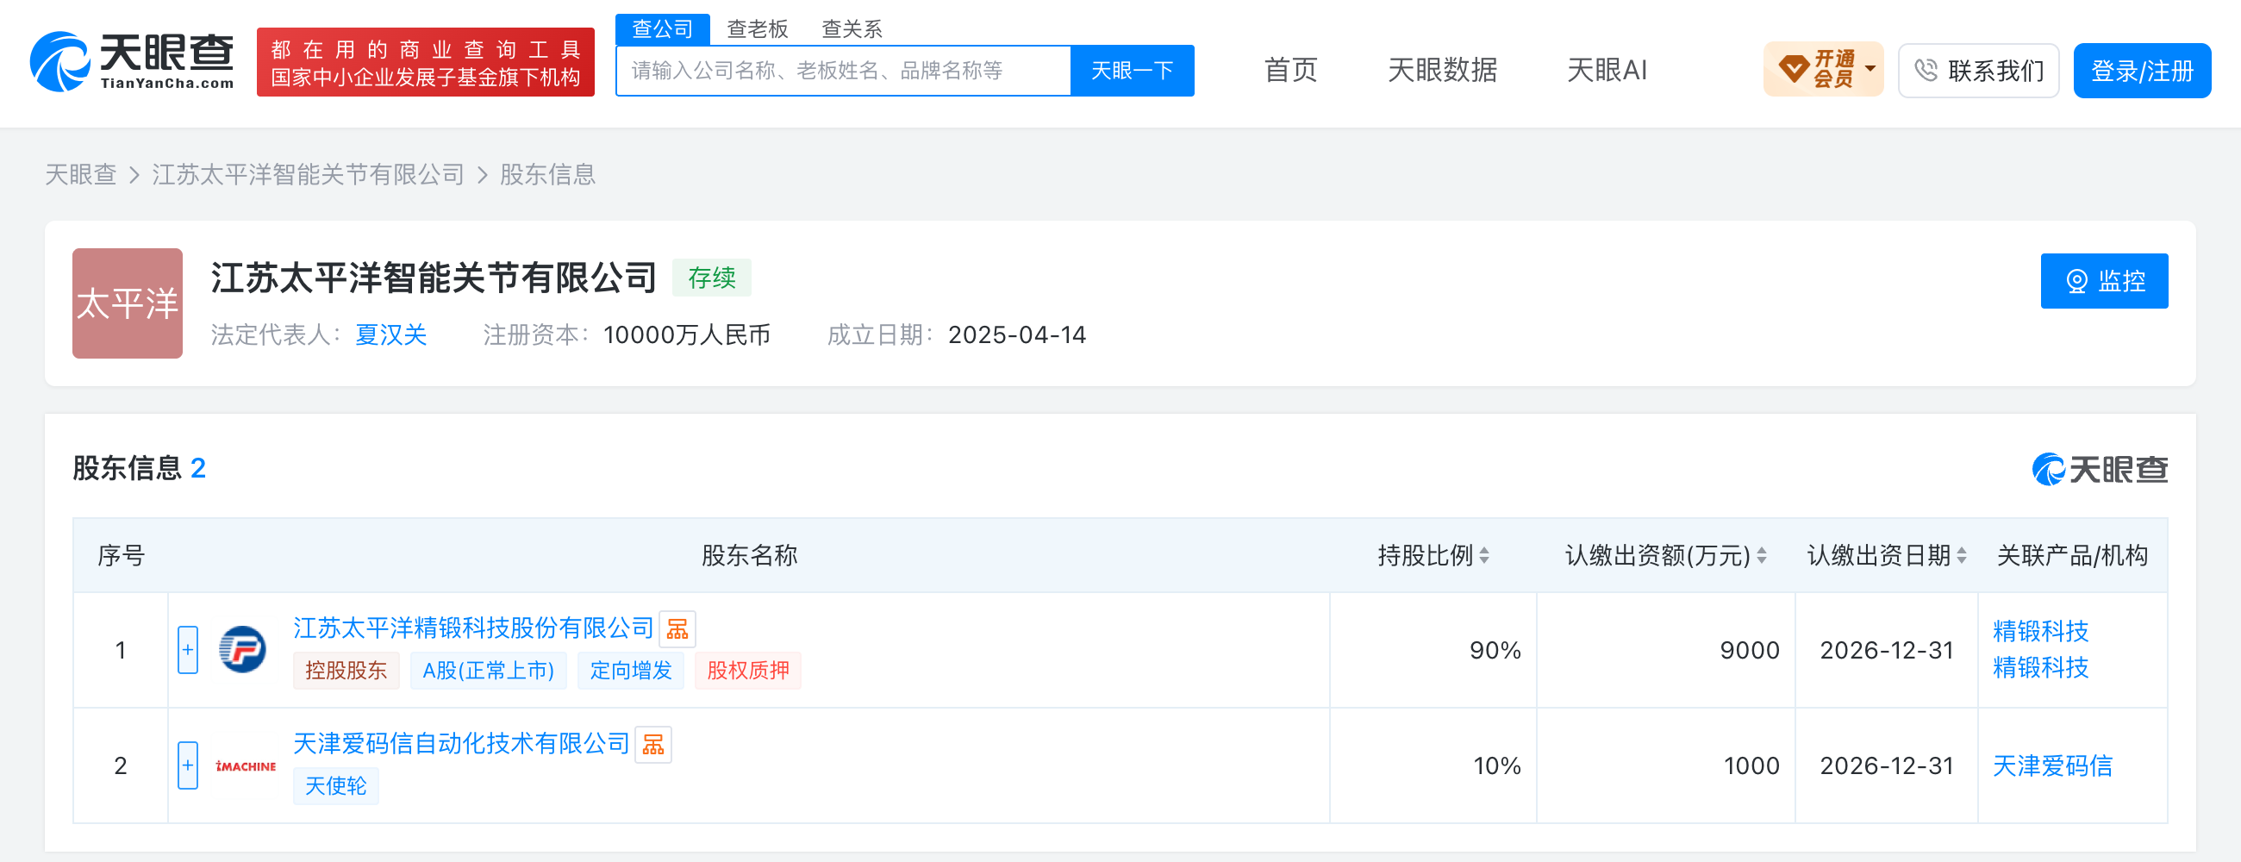Open equity structure icon for 天津爱码信自动化
This screenshot has height=862, width=2241.
(653, 745)
